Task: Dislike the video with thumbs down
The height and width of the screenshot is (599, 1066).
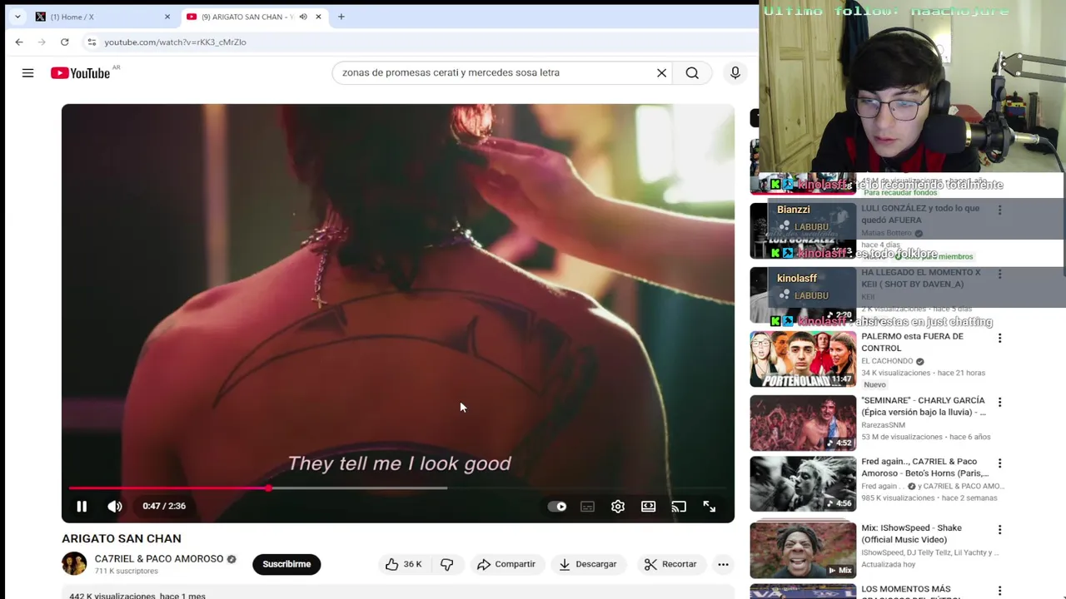Action: coord(447,564)
